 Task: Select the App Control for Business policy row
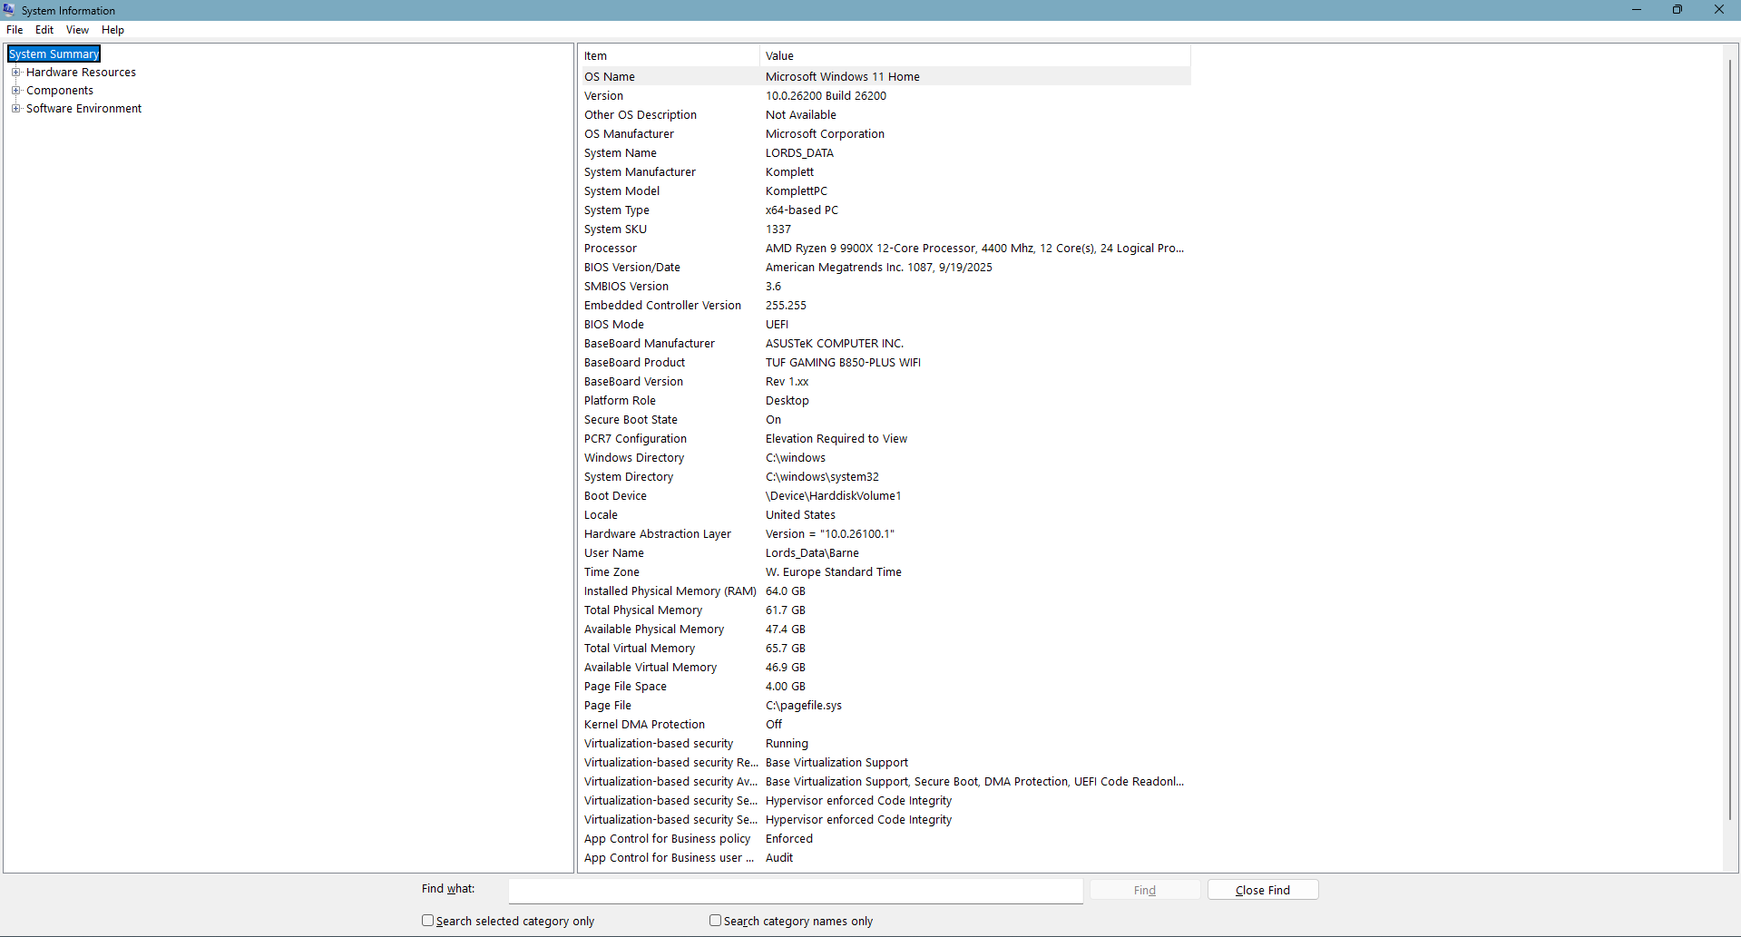[x=886, y=839]
